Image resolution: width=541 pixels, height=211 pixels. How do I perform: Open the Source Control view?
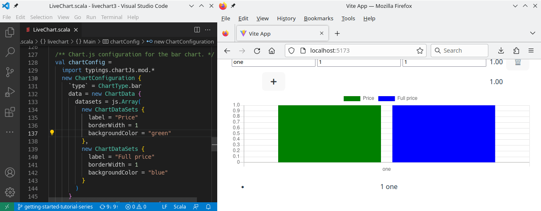point(10,72)
